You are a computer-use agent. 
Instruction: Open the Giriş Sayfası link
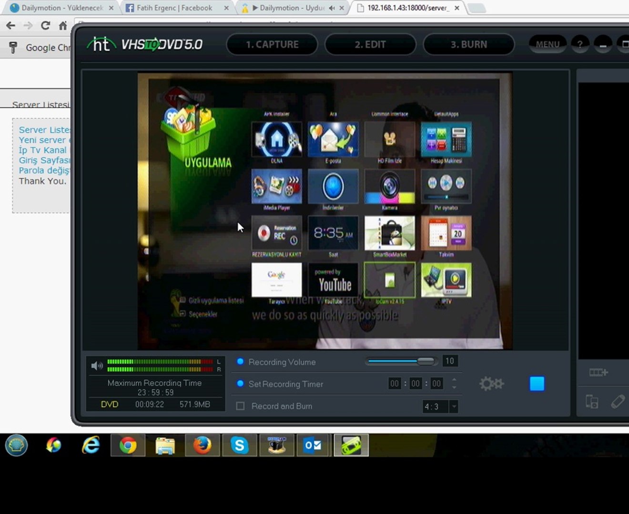click(44, 160)
